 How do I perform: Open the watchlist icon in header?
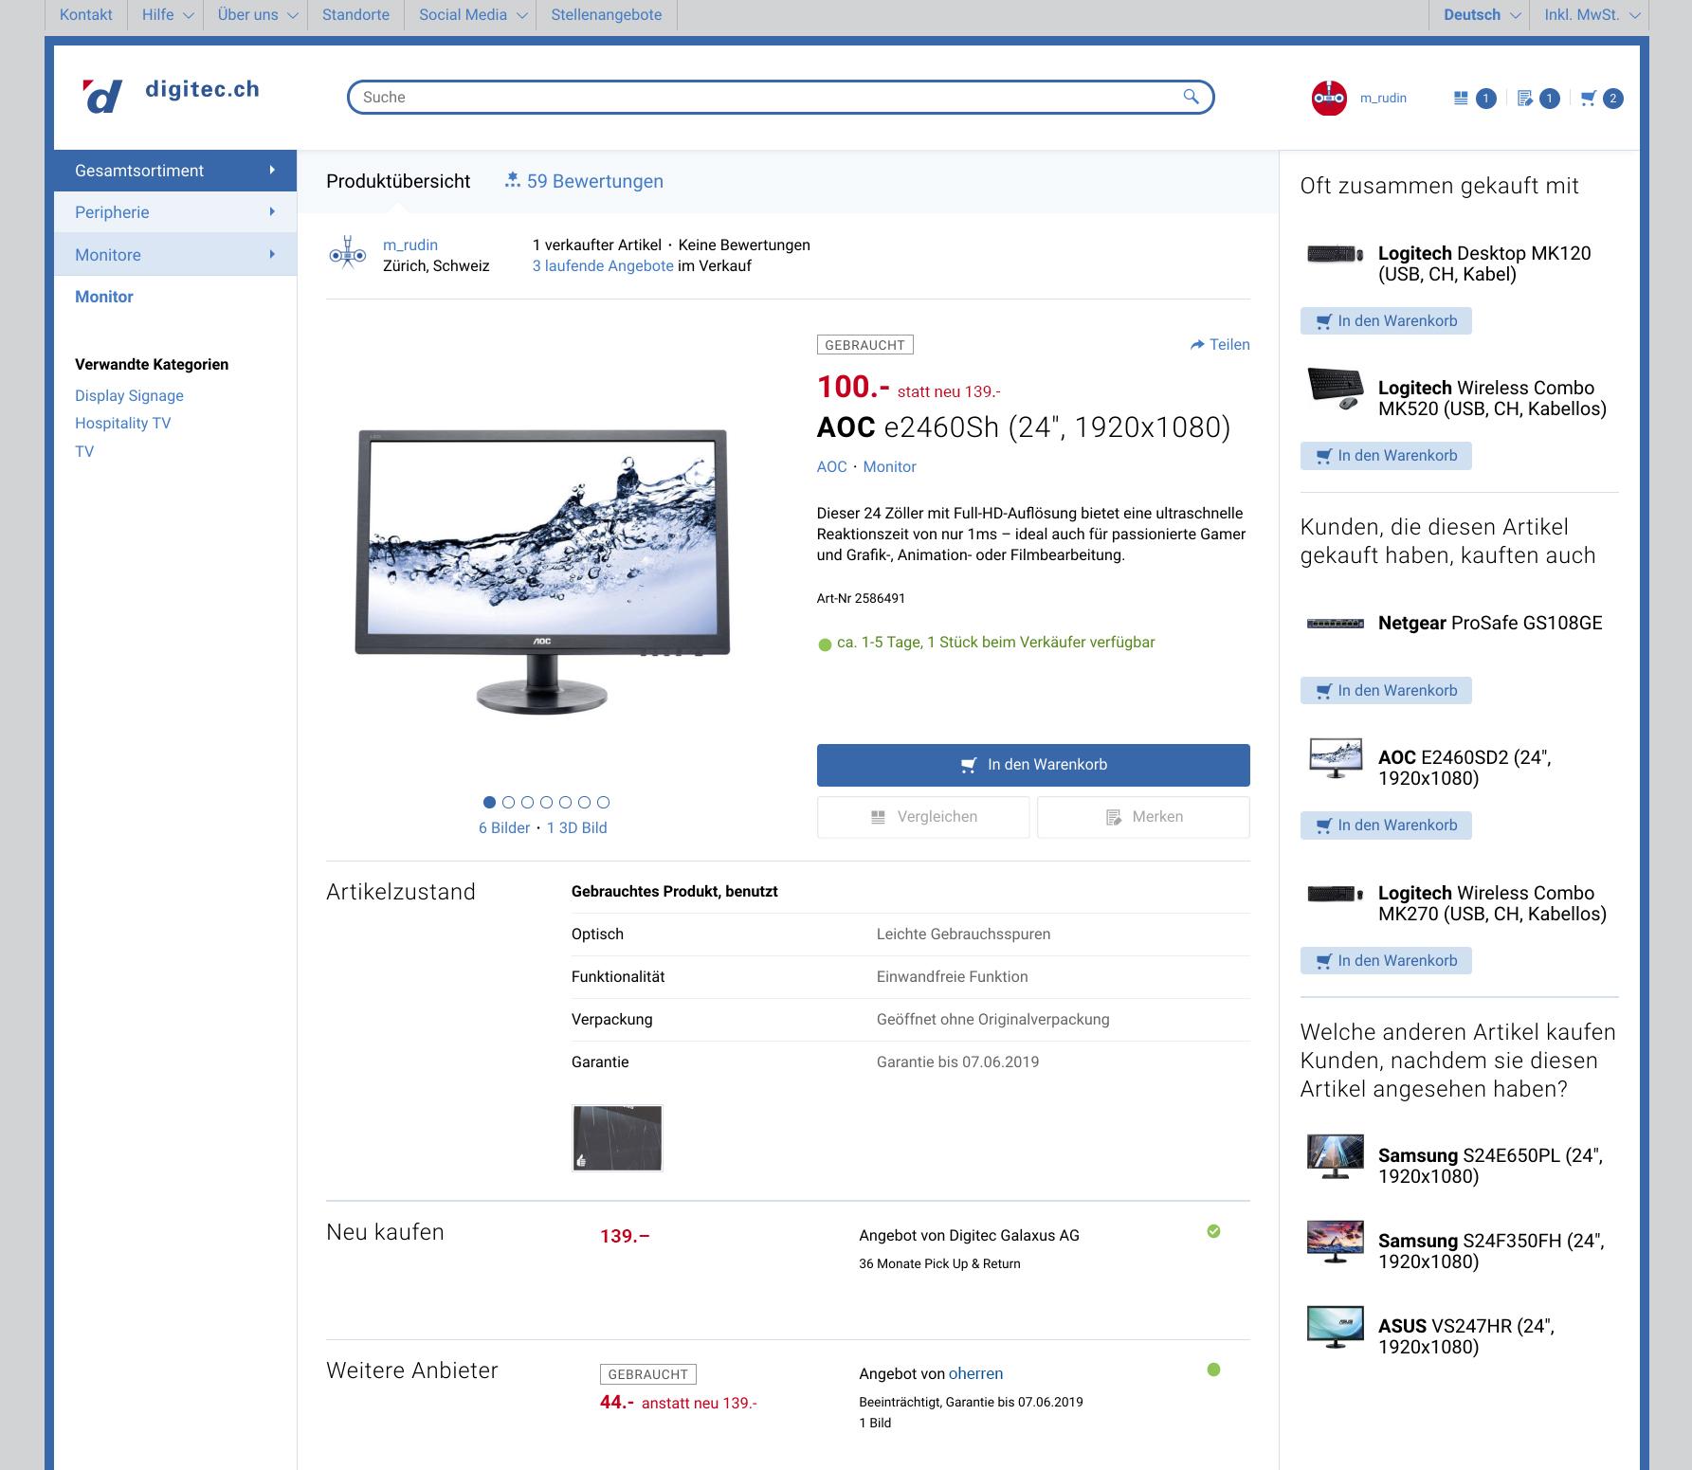pos(1524,98)
